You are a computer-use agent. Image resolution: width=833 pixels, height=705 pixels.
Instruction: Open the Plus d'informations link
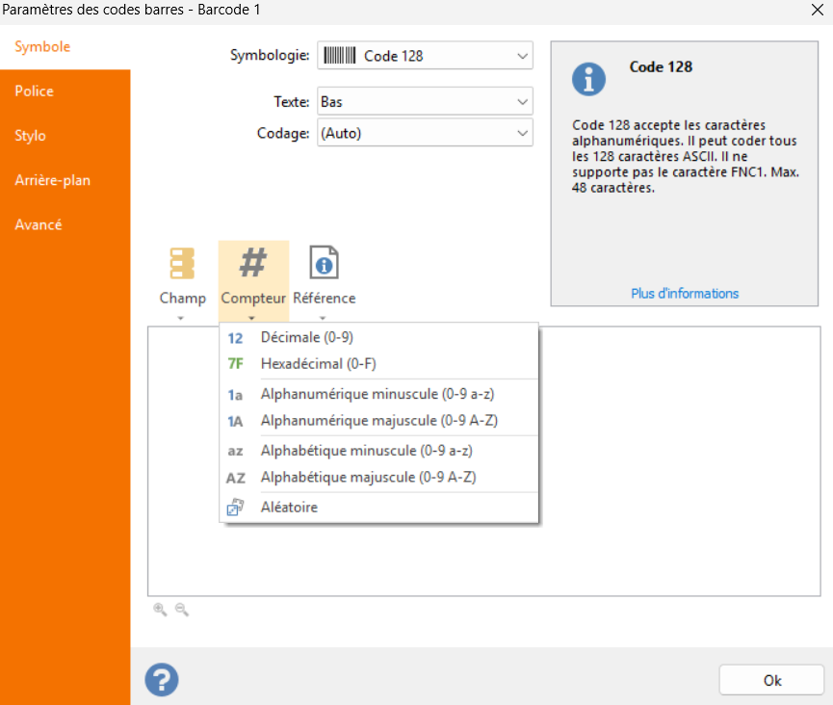click(685, 294)
